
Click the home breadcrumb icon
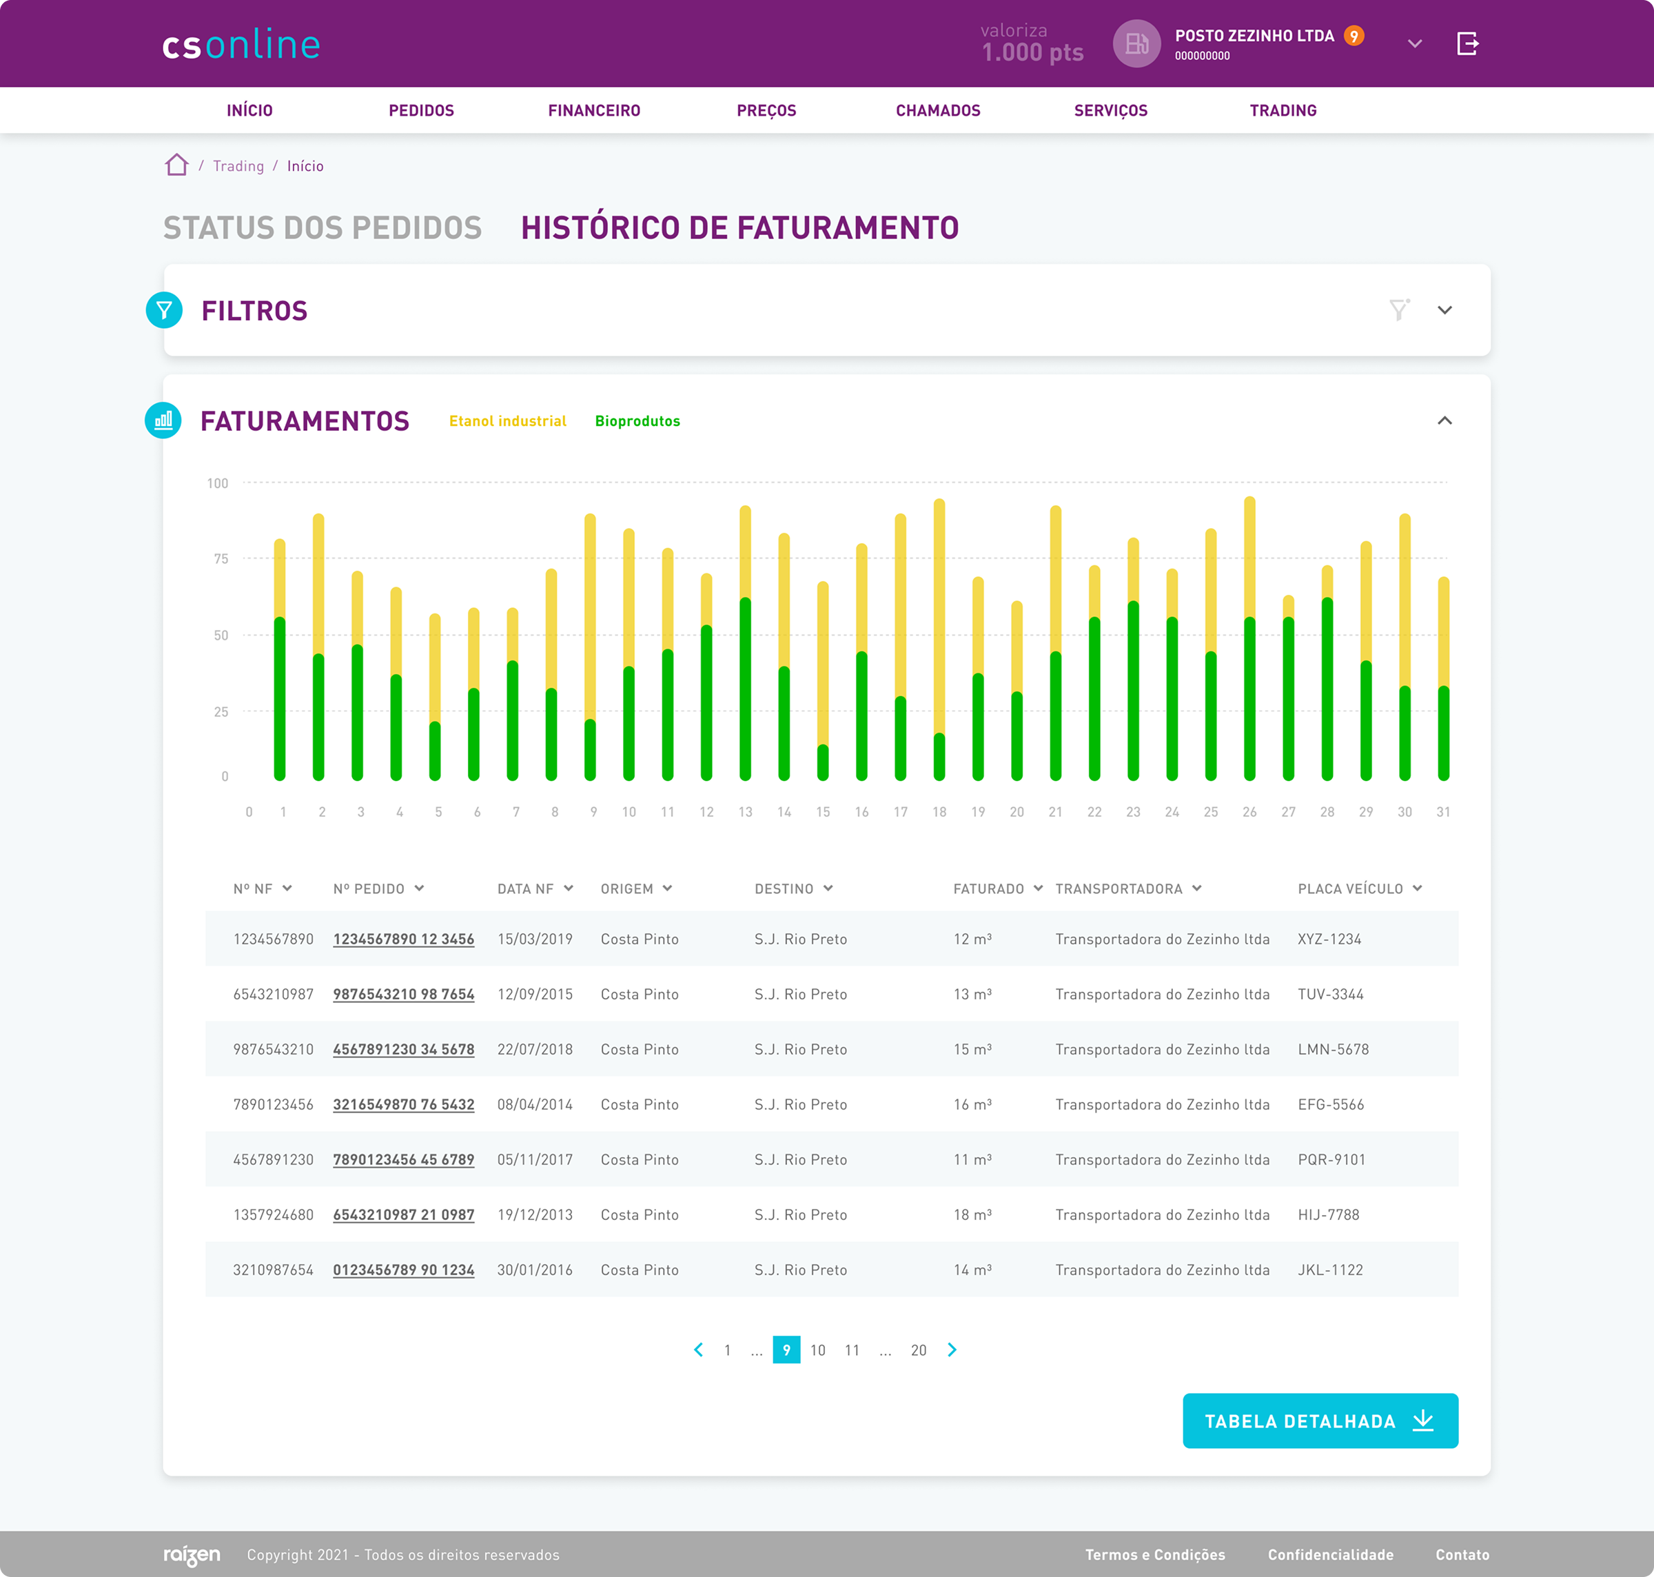[x=176, y=165]
